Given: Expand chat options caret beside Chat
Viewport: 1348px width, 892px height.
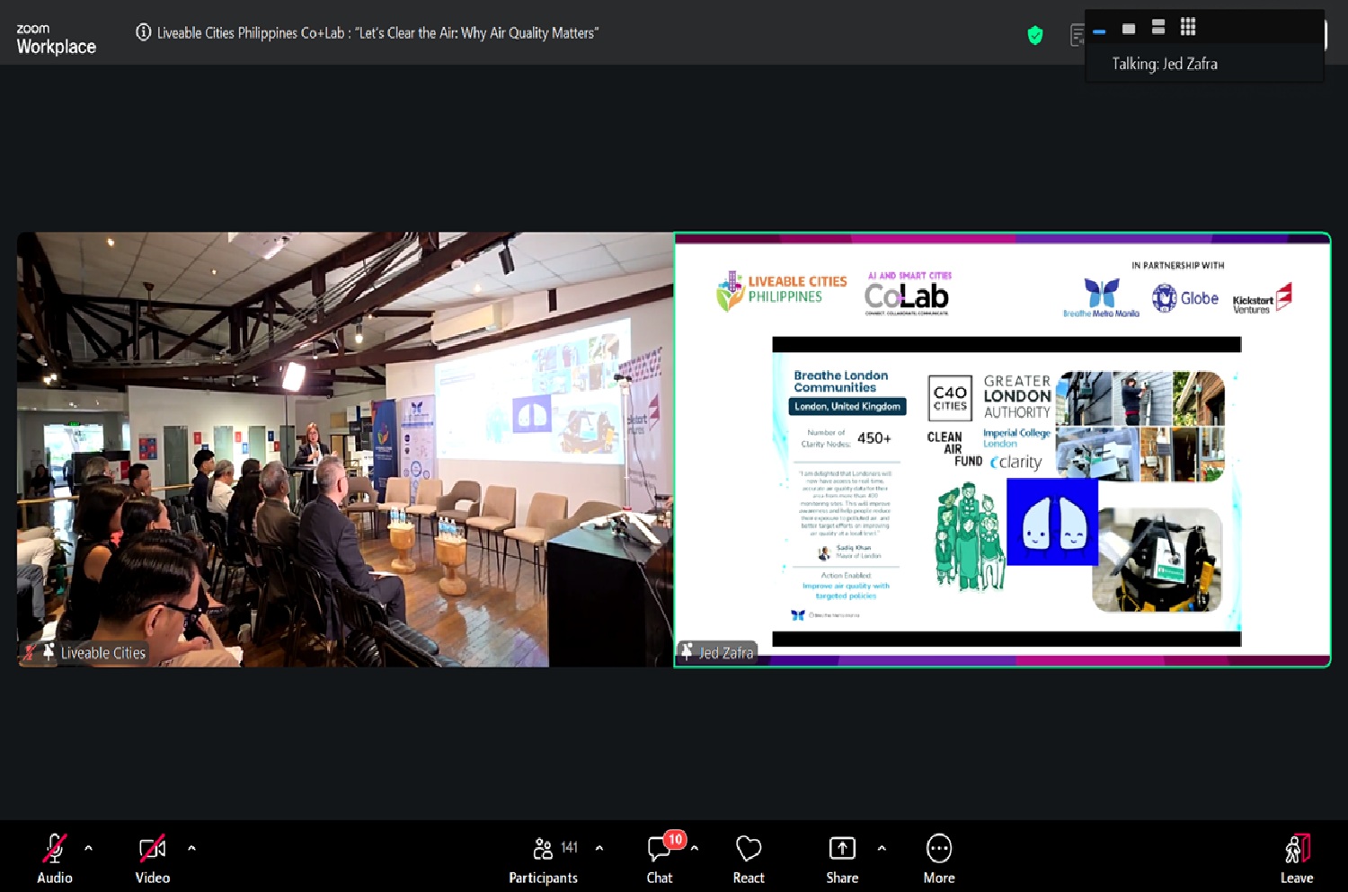Looking at the screenshot, I should 695,847.
